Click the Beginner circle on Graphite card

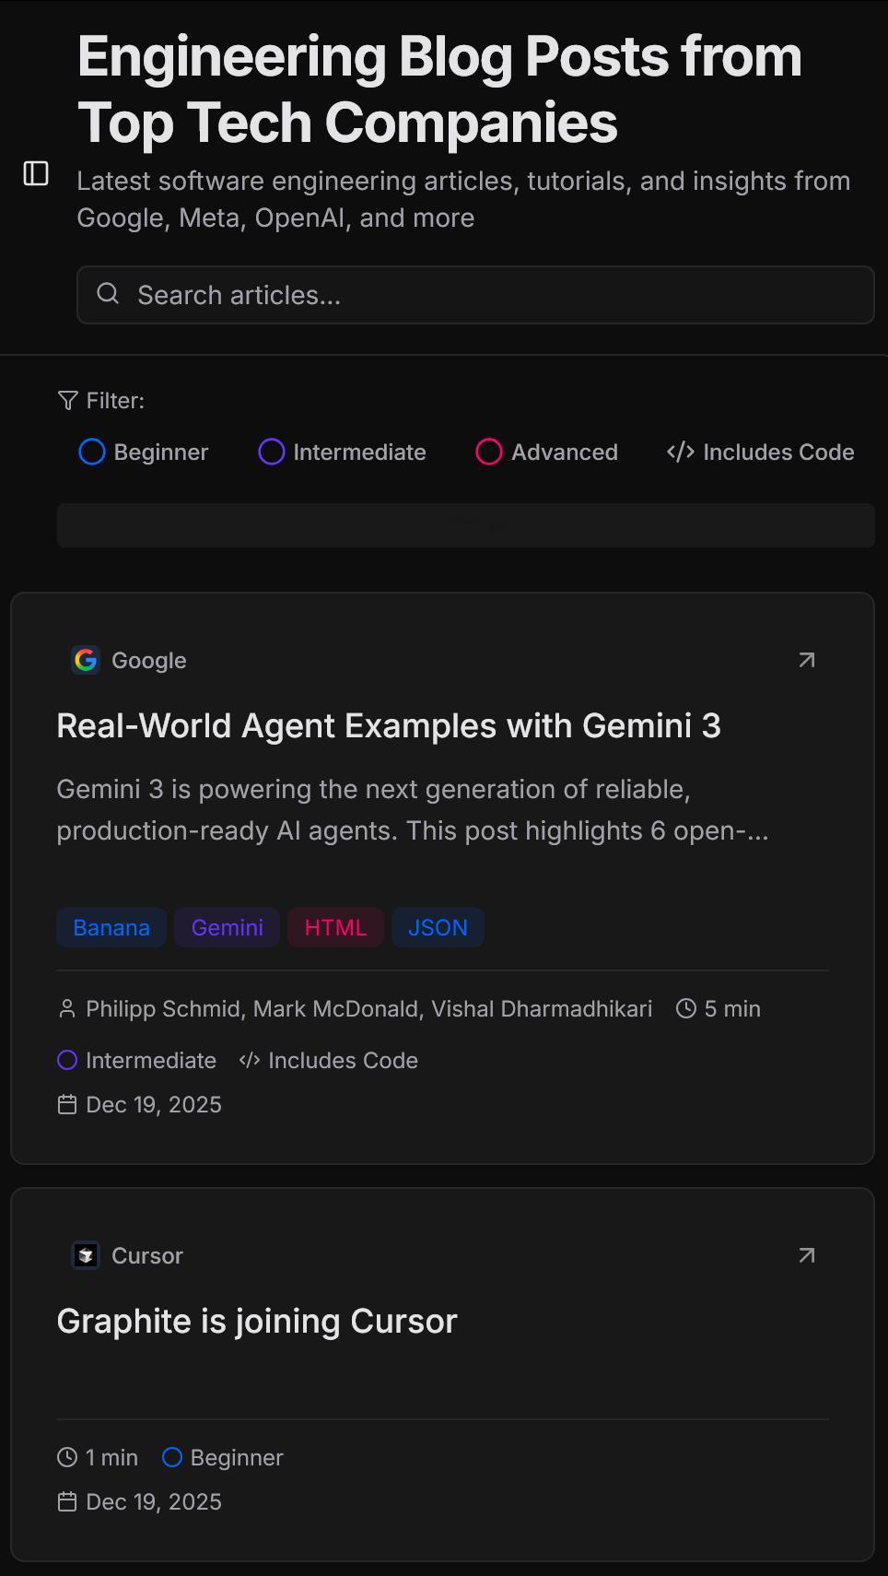point(171,1457)
